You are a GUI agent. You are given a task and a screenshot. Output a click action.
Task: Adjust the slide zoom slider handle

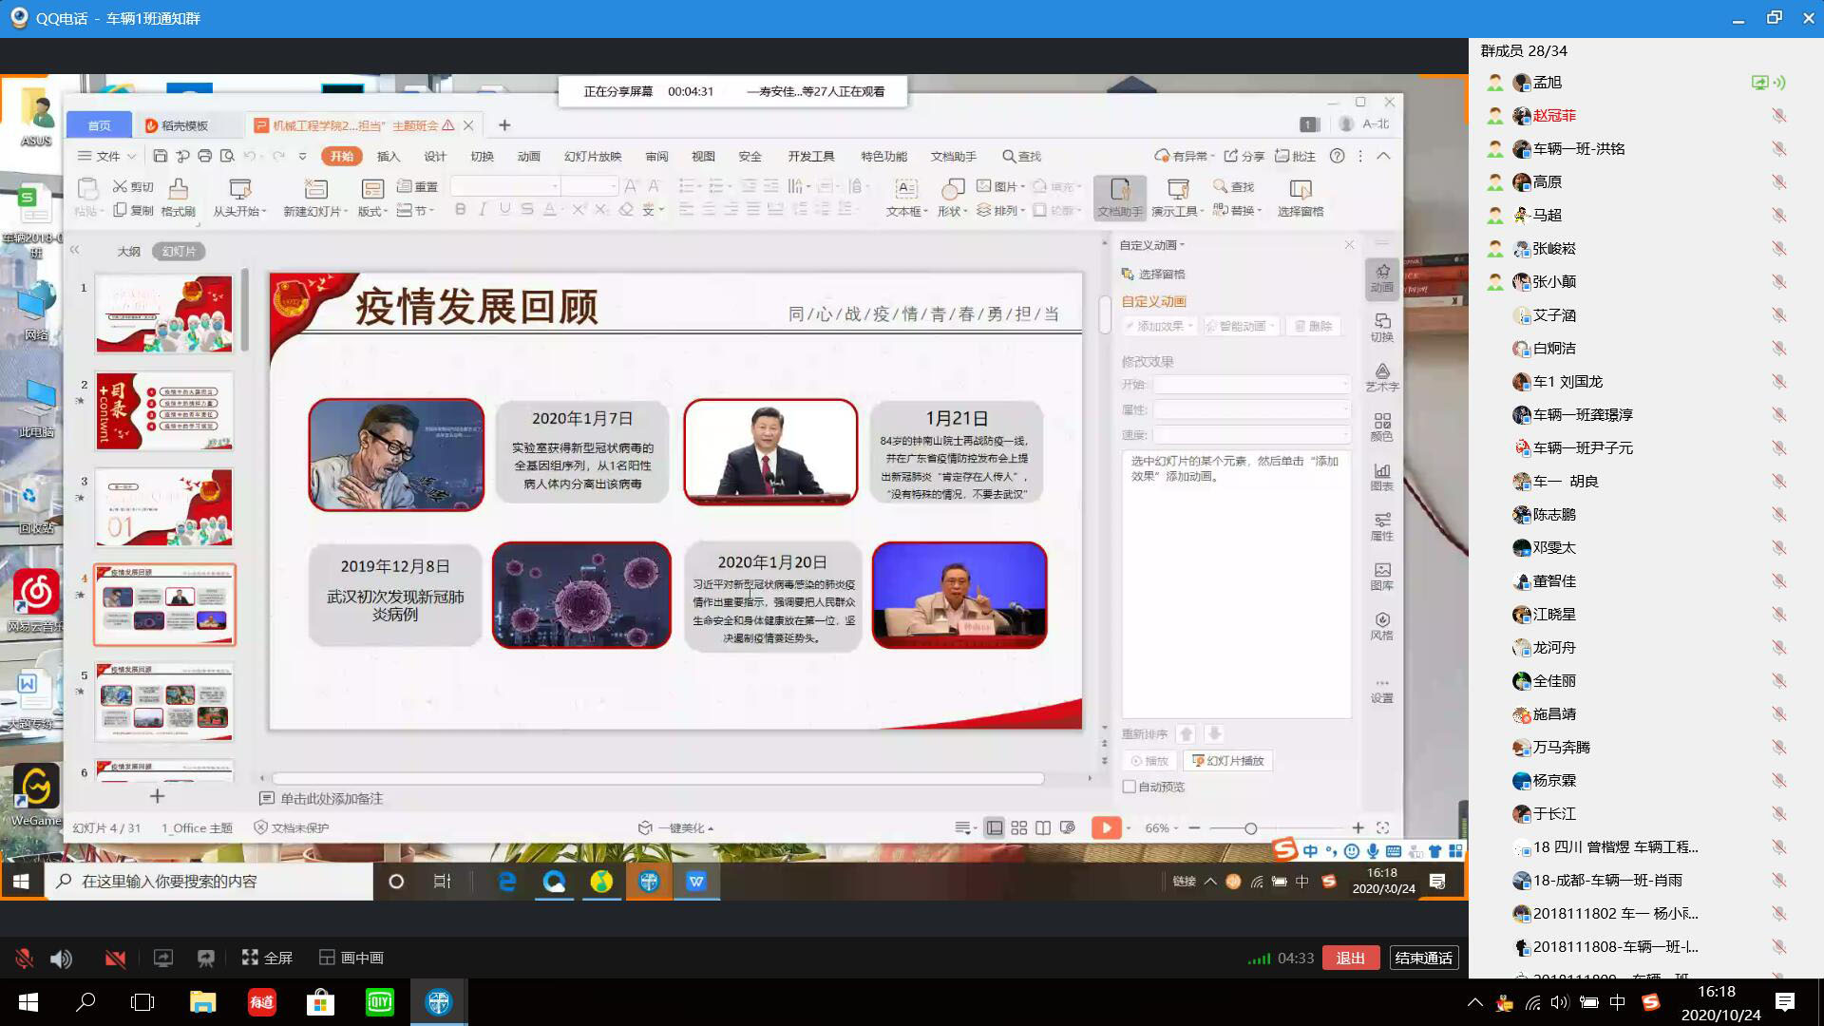tap(1251, 828)
